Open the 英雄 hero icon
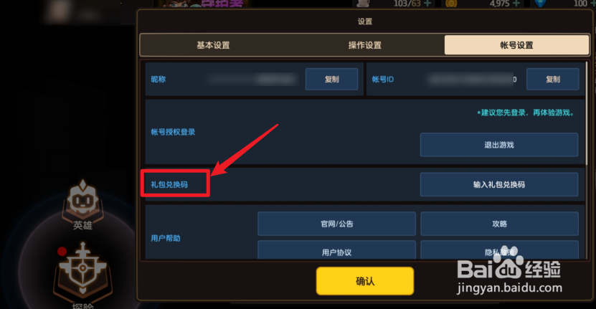596x309 pixels. pyautogui.click(x=83, y=204)
